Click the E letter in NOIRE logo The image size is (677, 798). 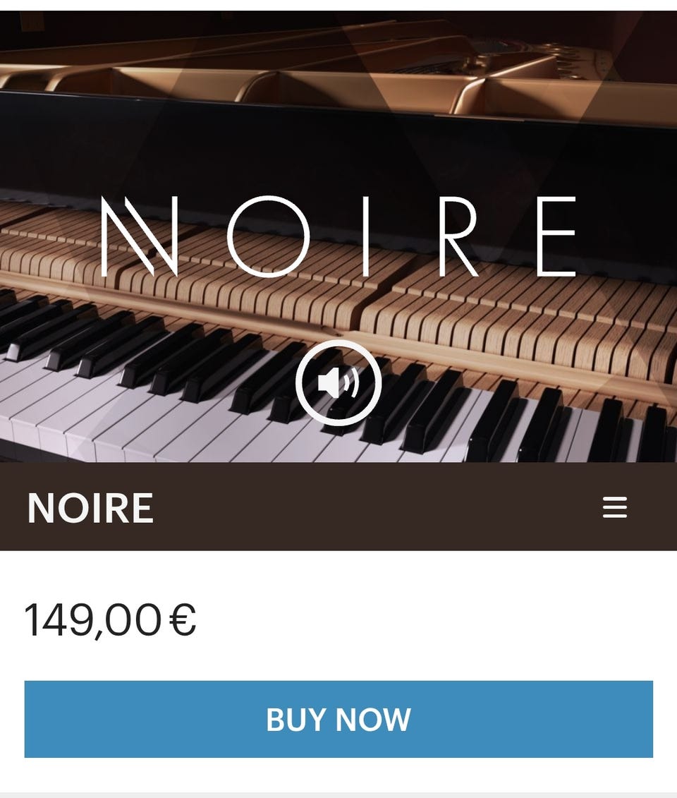coord(556,236)
